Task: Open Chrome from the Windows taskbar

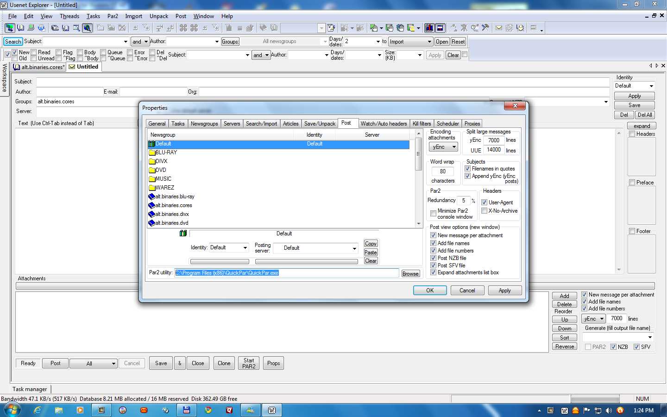Action: [208, 410]
